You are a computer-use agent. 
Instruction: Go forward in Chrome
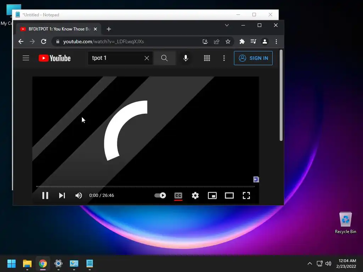32,41
